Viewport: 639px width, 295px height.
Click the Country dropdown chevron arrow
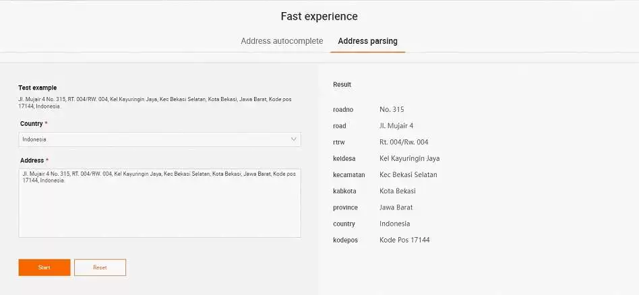pos(293,139)
